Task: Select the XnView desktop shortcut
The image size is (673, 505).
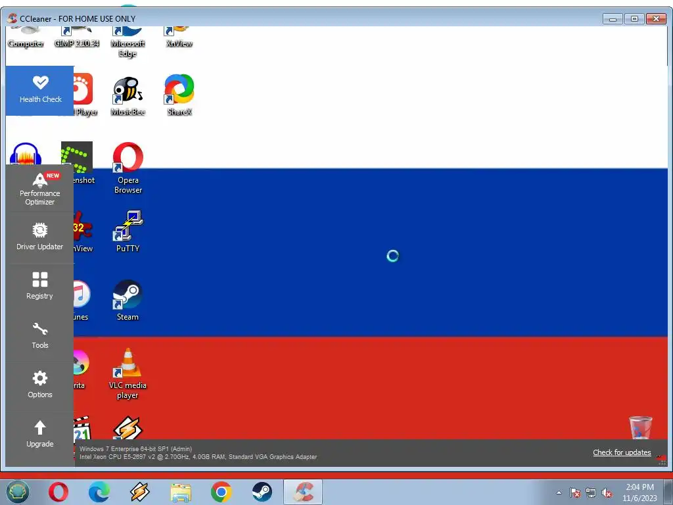Action: 179,37
